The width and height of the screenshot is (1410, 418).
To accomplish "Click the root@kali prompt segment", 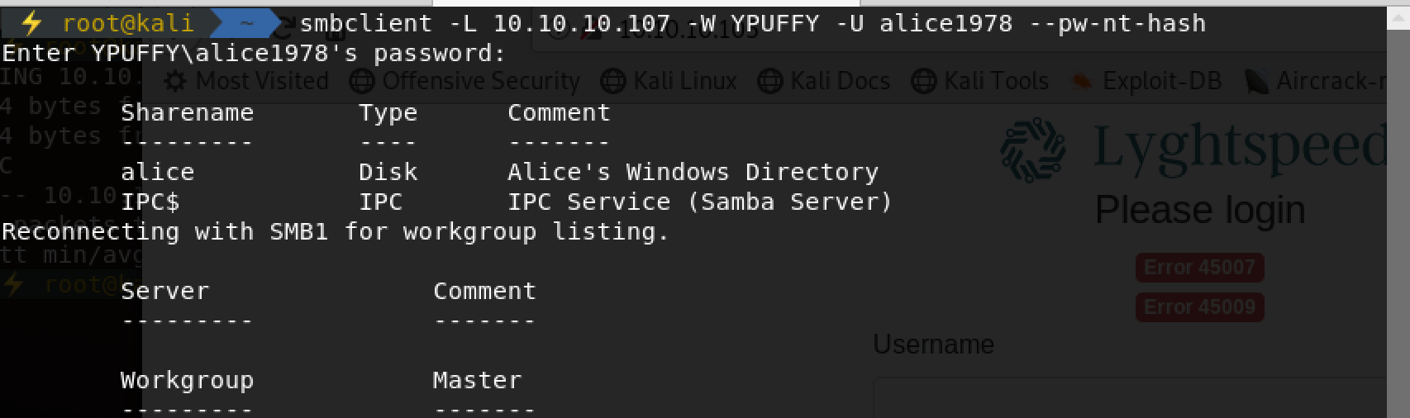I will pos(128,23).
